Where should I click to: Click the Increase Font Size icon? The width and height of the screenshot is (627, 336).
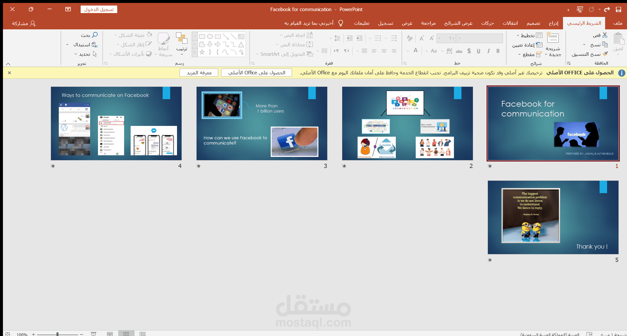432,38
